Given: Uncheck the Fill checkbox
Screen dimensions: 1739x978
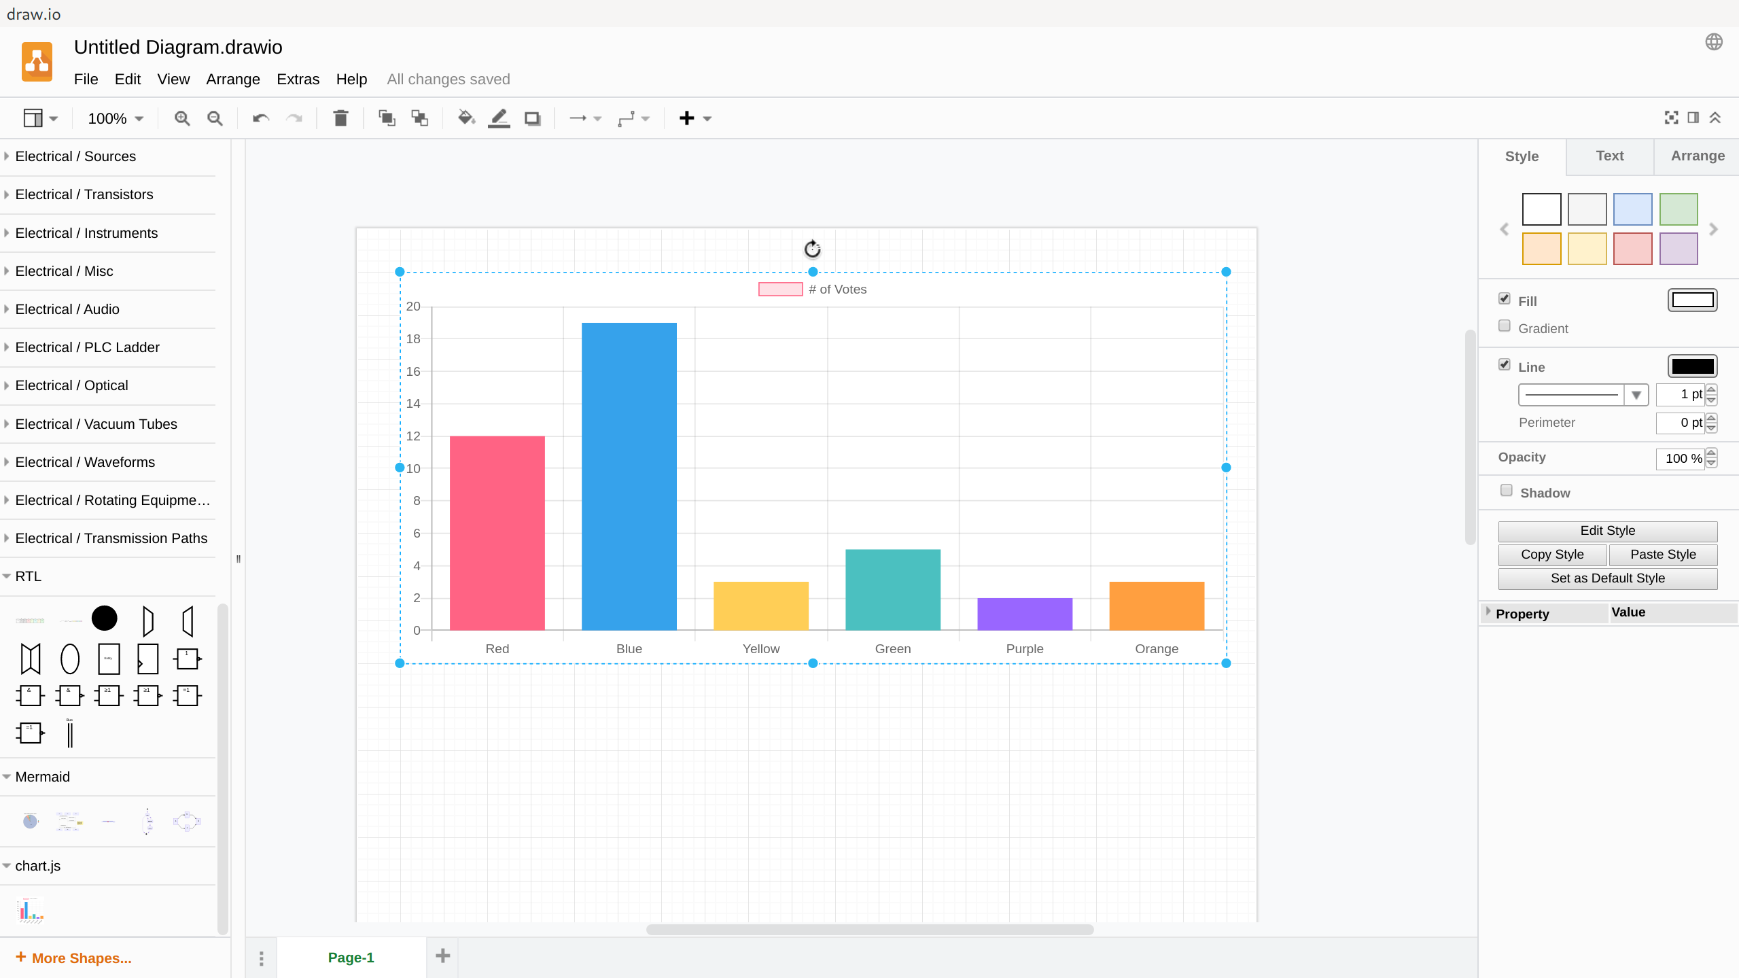Looking at the screenshot, I should [1505, 299].
